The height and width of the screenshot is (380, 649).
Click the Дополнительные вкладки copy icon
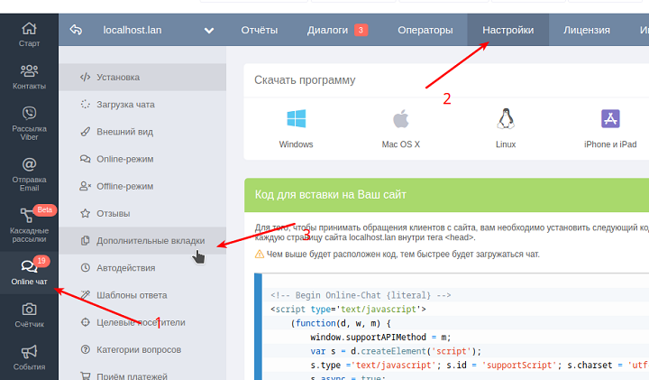click(x=86, y=241)
